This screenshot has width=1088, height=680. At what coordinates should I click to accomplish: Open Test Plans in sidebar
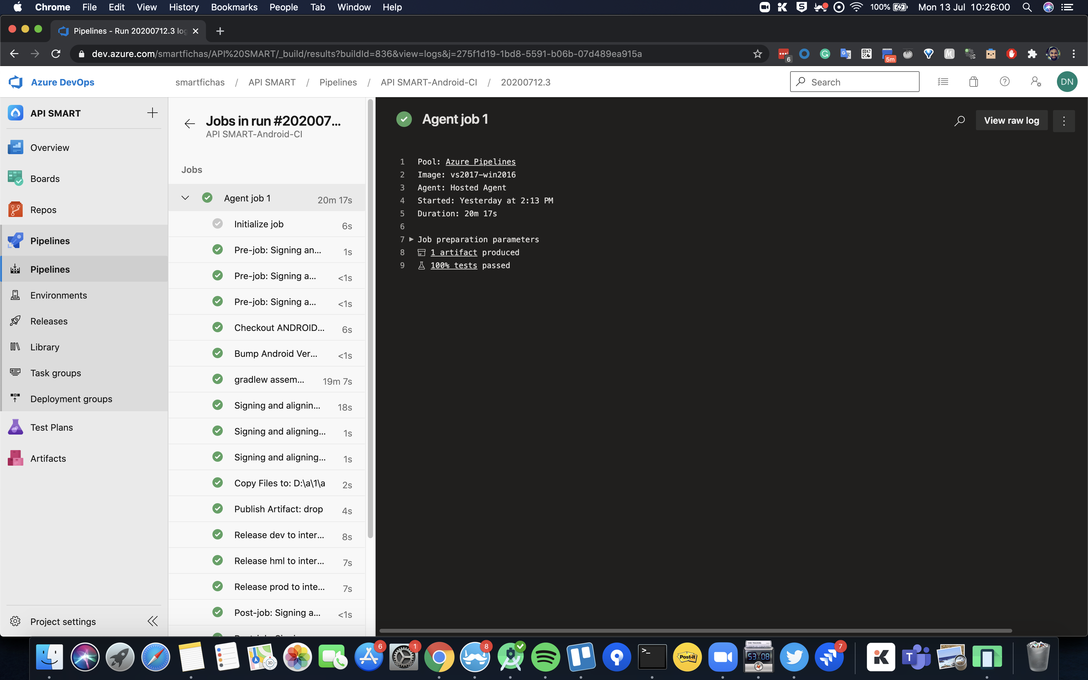51,427
